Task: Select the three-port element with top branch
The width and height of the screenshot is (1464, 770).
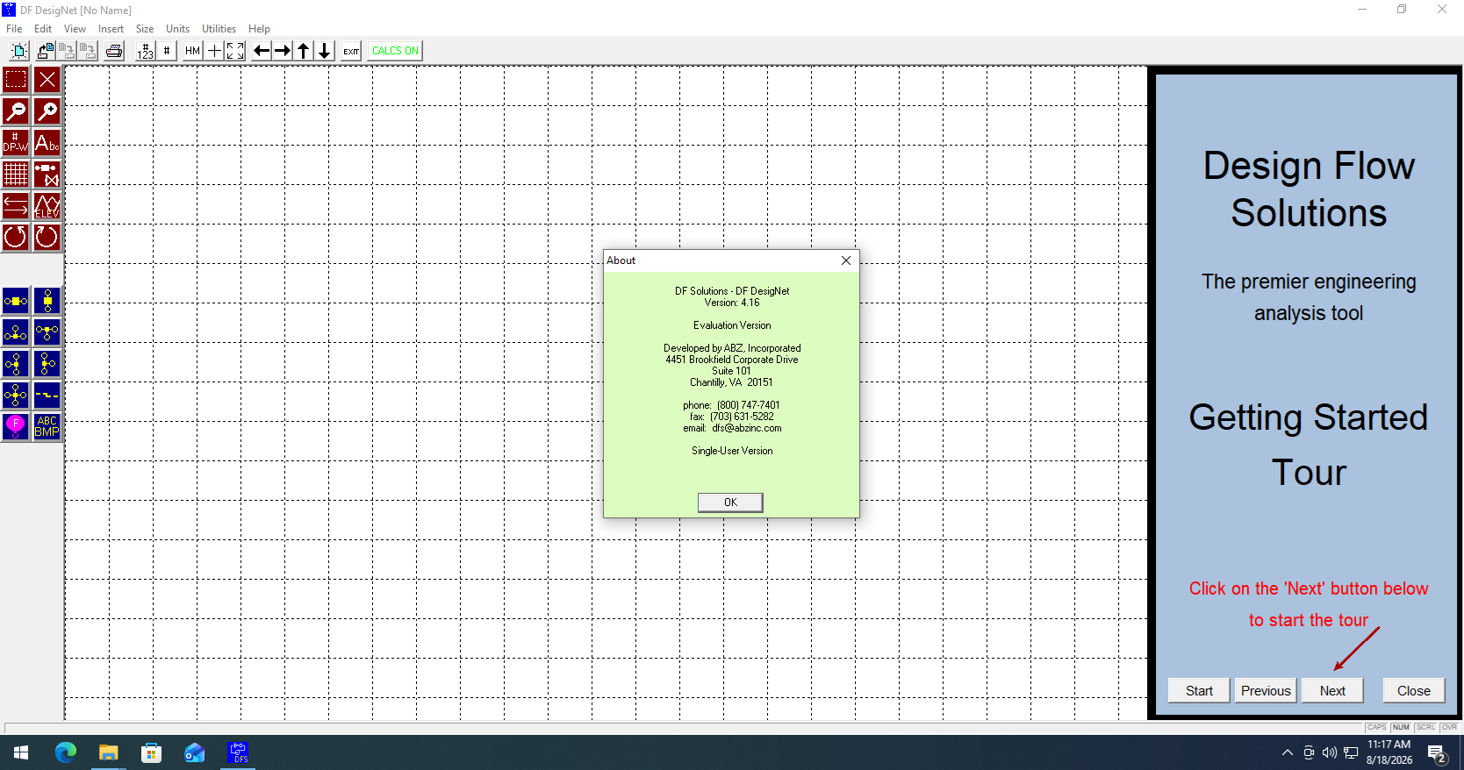Action: pyautogui.click(x=16, y=332)
